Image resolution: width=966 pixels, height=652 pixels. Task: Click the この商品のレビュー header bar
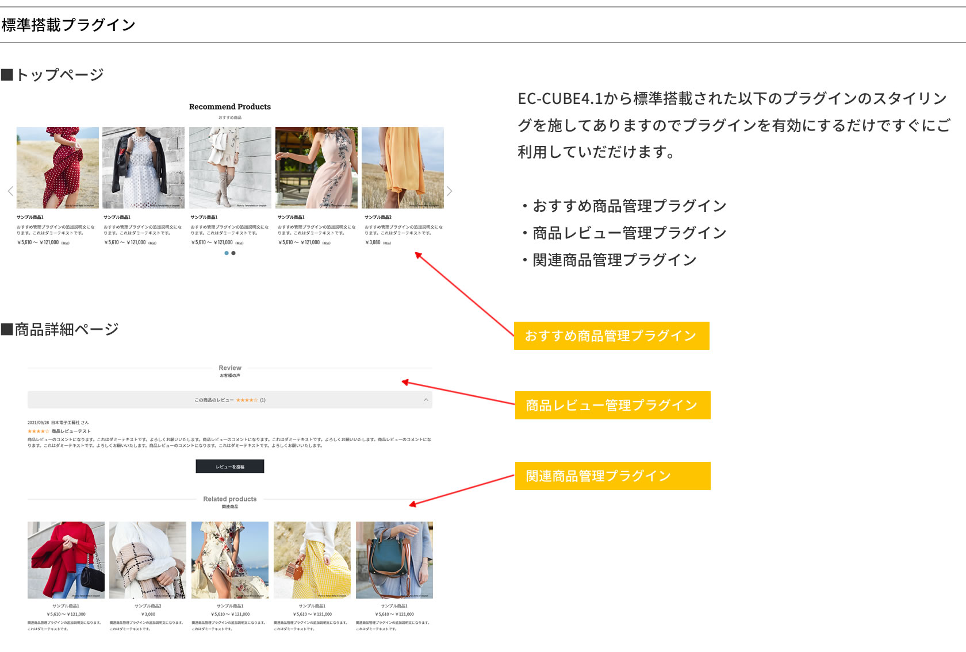tap(230, 400)
